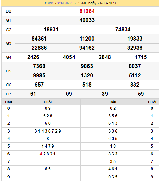Click G7 number 09
This screenshot has height=183, width=161.
point(69,94)
